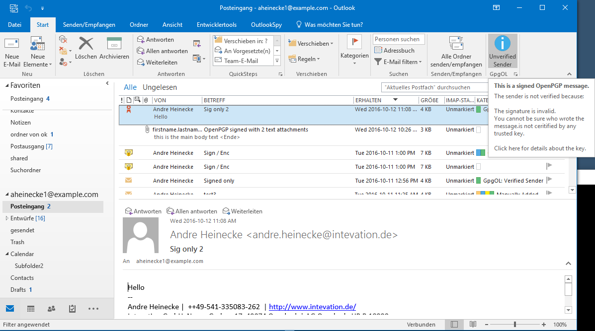The height and width of the screenshot is (331, 595).
Task: Create a new email with Neue E-Mail
Action: point(12,52)
